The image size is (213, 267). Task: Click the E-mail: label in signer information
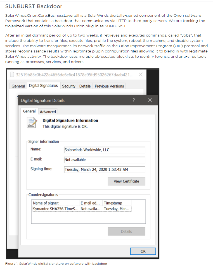click(36, 159)
